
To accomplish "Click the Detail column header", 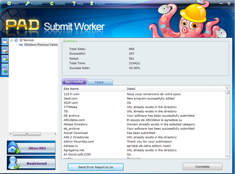I will [170, 89].
